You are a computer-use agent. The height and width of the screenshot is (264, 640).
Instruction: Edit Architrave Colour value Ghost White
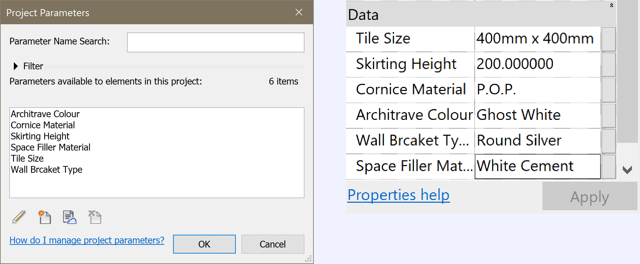537,115
